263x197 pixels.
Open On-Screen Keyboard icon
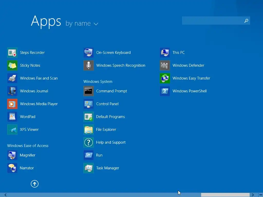point(89,53)
